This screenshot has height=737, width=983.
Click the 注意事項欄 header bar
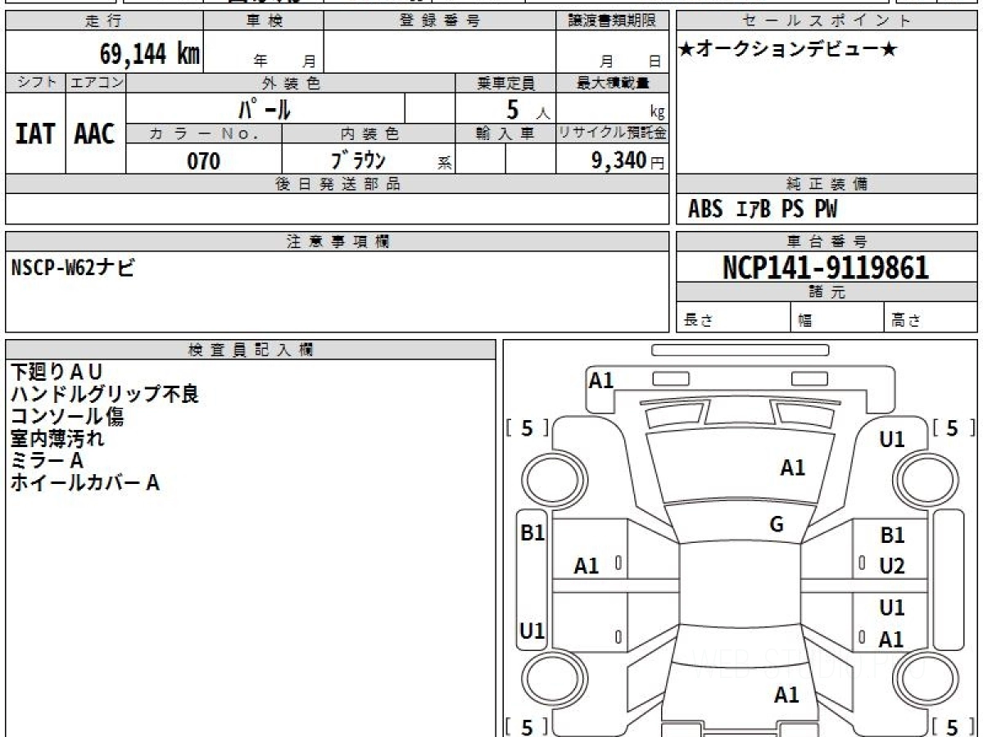[x=337, y=242]
